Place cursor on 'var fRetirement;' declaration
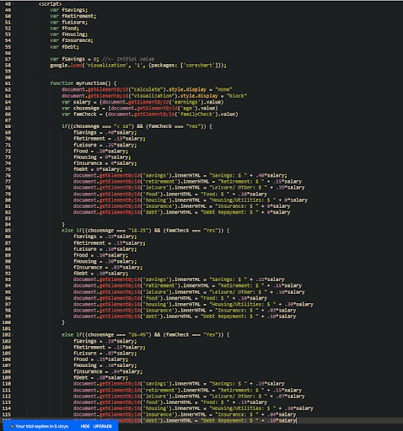The image size is (403, 431). point(73,16)
